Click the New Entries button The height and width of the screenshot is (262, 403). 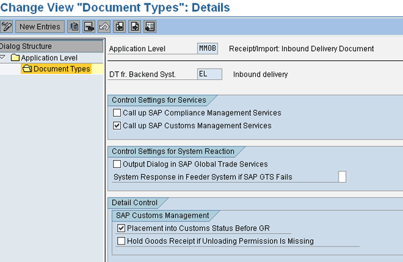coord(40,27)
